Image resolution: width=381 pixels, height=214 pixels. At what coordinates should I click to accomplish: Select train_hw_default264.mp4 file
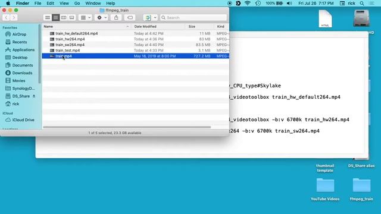(136, 33)
